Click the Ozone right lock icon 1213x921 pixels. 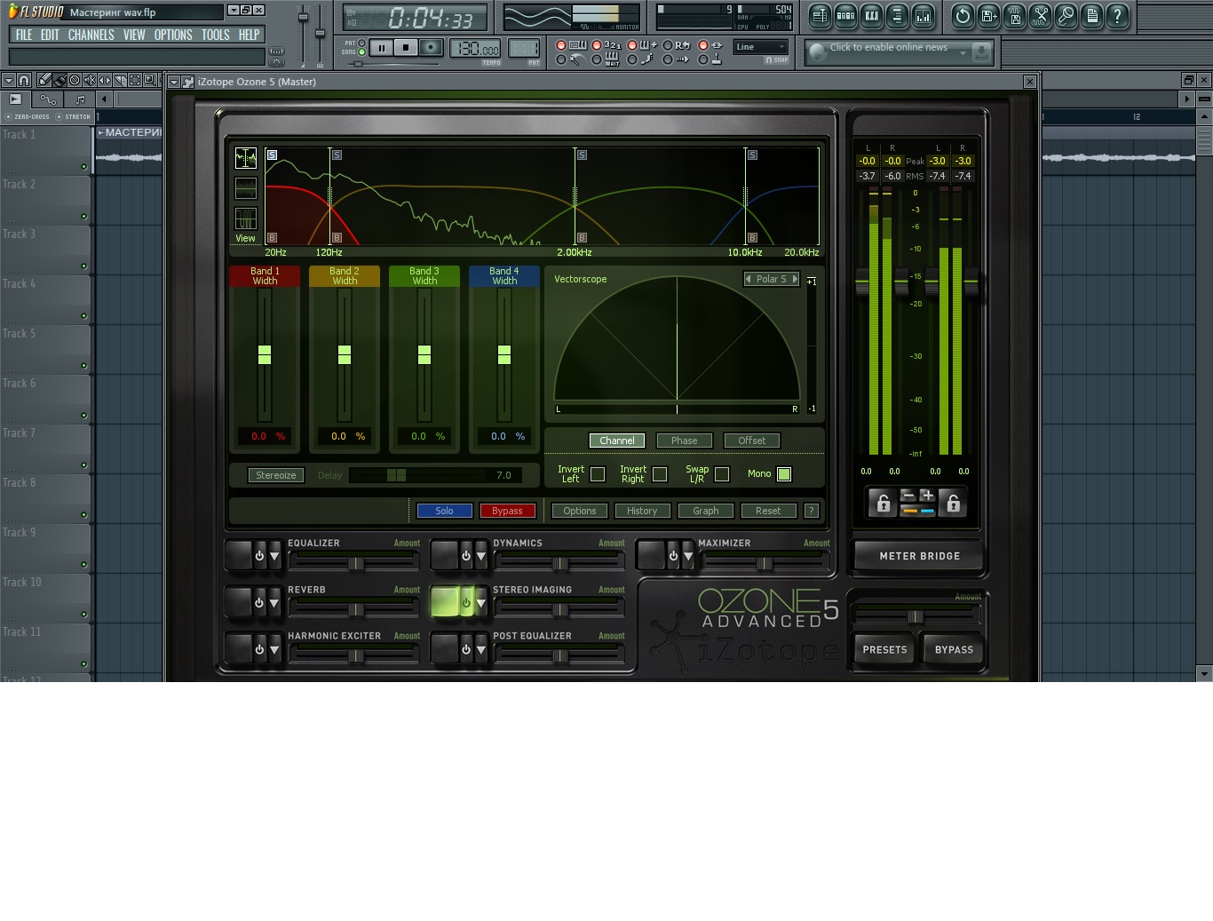tap(953, 504)
